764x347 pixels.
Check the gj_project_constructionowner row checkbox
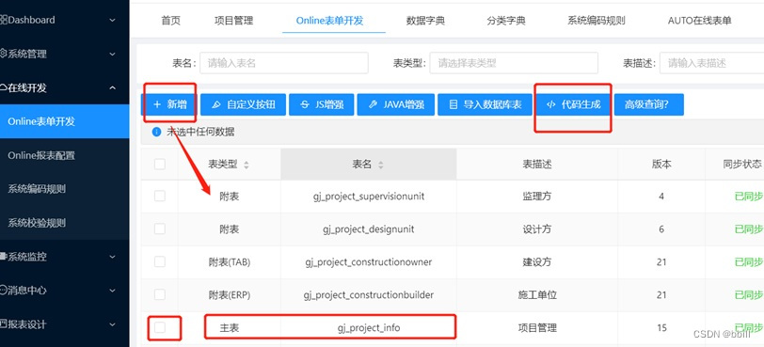tap(160, 261)
